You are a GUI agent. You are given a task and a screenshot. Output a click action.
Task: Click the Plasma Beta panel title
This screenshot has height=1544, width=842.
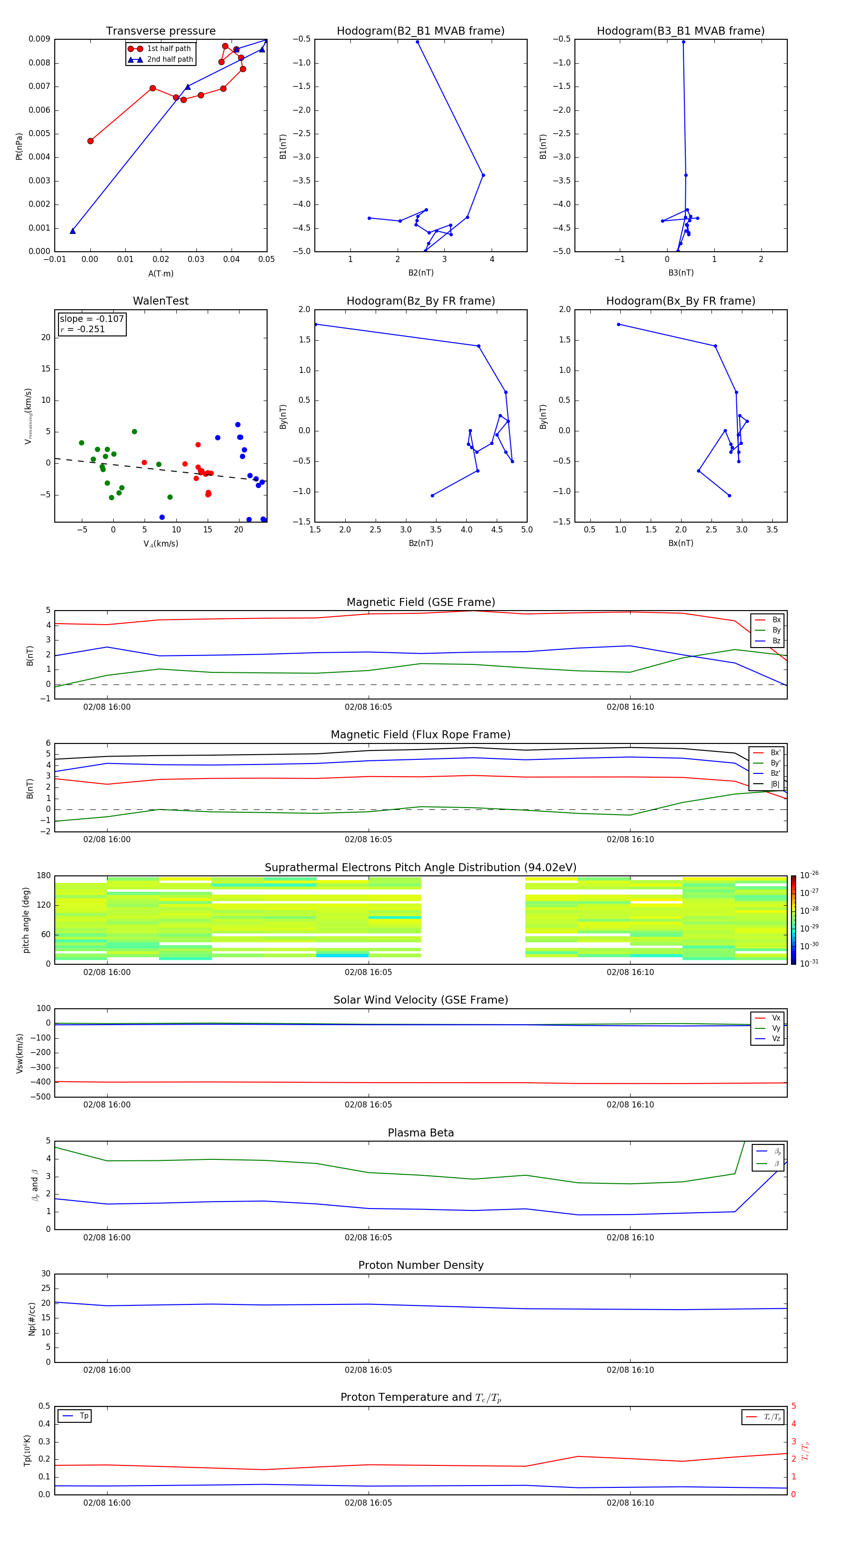pos(421,1133)
